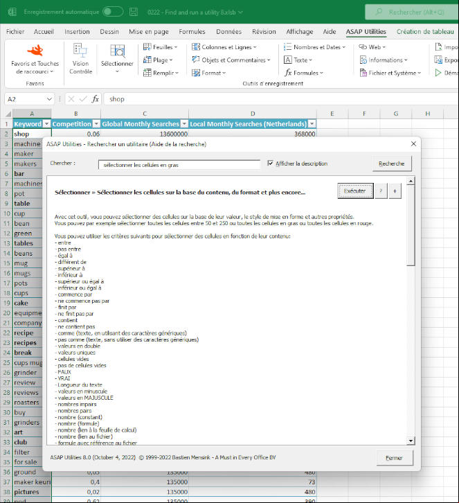The height and width of the screenshot is (503, 459).
Task: Click the Exécuter button
Action: click(x=355, y=191)
